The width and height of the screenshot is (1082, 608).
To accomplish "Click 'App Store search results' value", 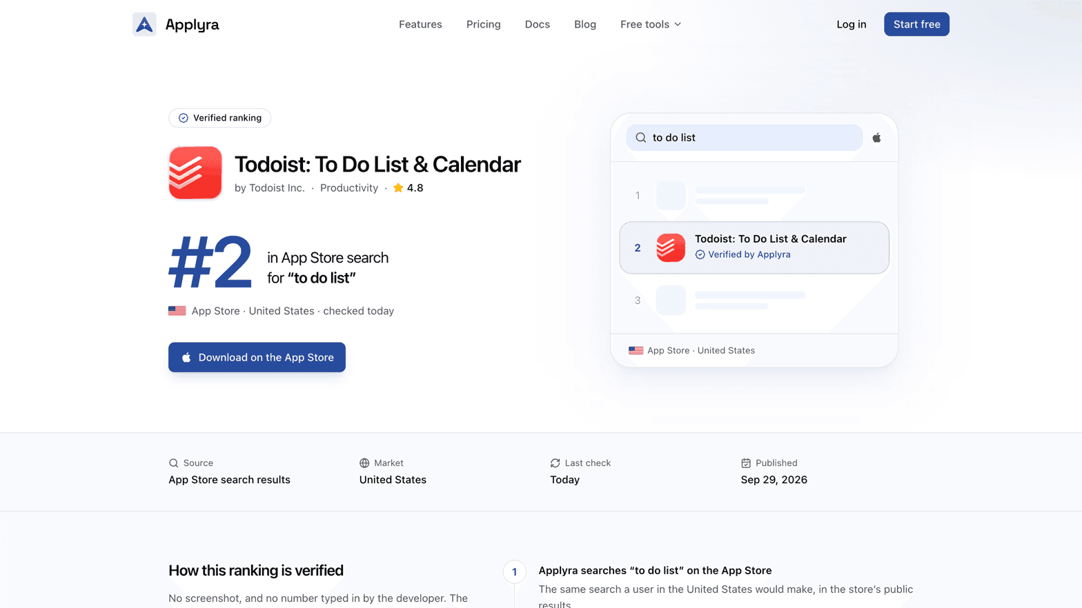I will tap(229, 480).
